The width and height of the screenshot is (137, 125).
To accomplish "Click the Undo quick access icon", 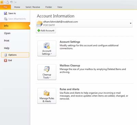I will coord(11,2).
